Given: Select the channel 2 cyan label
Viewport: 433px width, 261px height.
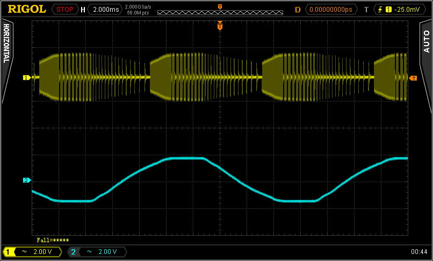Looking at the screenshot, I should [x=73, y=252].
